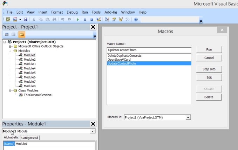The width and height of the screenshot is (238, 150).
Task: Paste from clipboard toolbar icon
Action: 48,19
